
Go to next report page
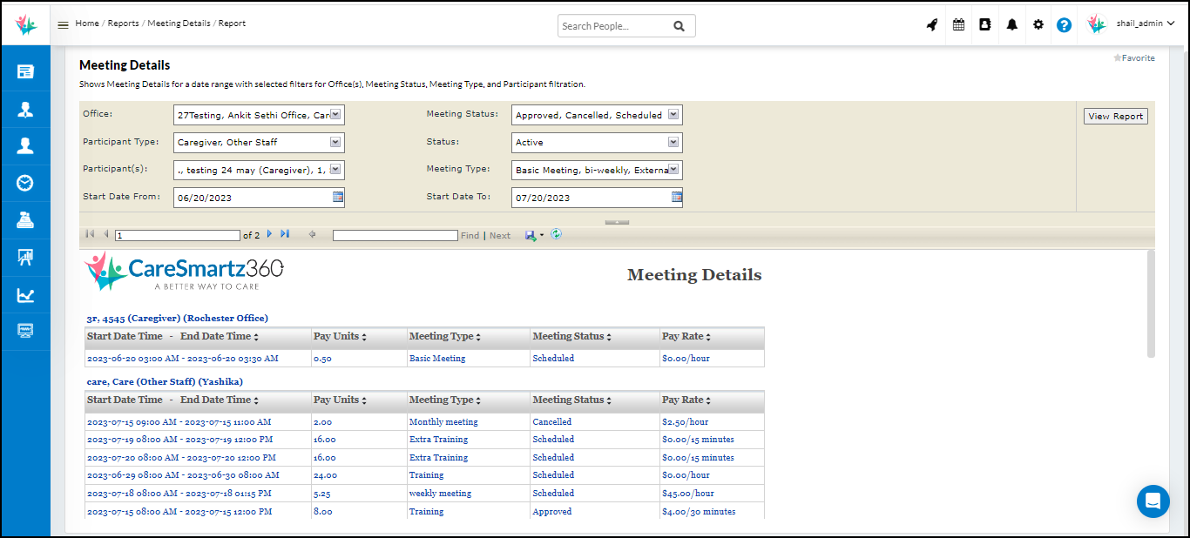[269, 234]
